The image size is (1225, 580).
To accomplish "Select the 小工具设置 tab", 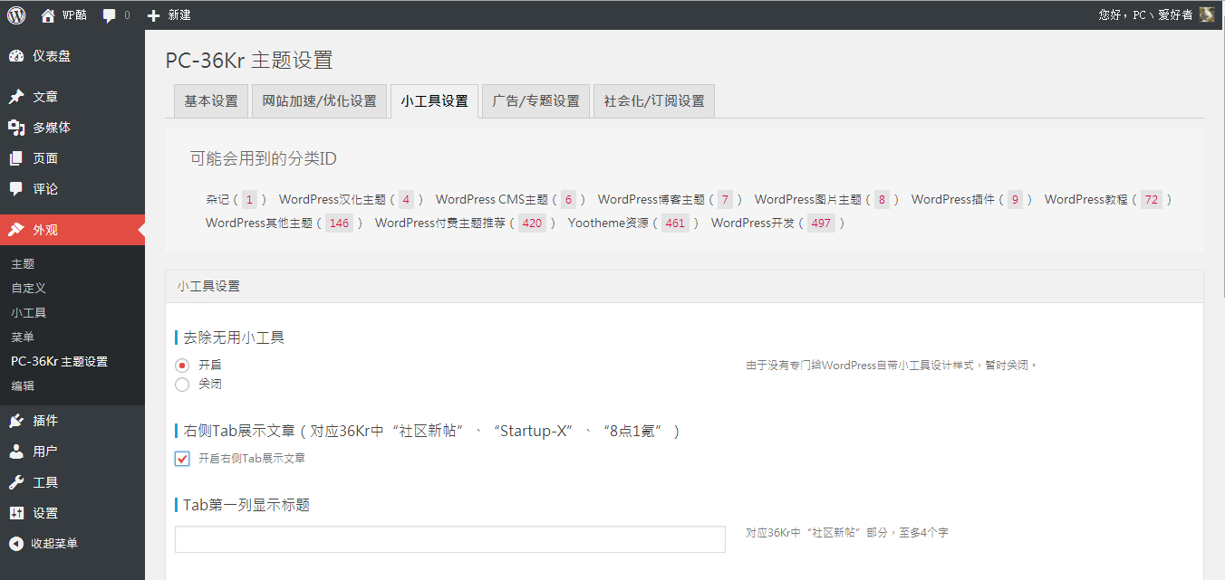I will [435, 101].
